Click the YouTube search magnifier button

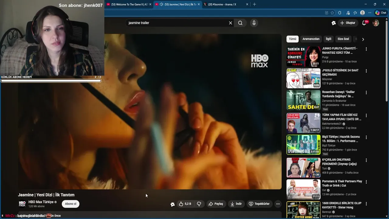pyautogui.click(x=240, y=23)
